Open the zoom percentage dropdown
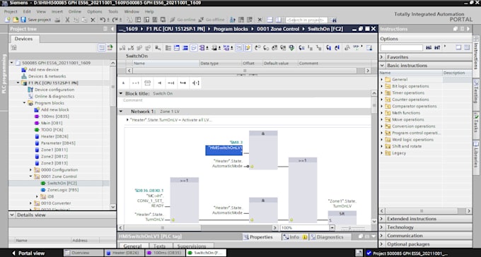 332,228
